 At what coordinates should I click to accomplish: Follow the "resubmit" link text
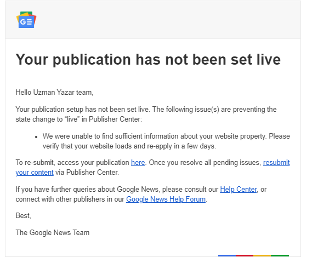[276, 163]
